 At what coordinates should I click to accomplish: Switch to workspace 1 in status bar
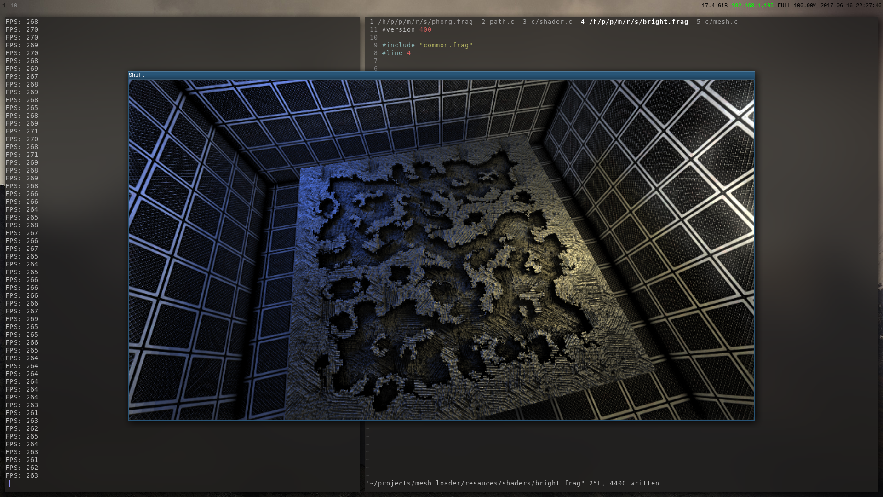coord(4,6)
